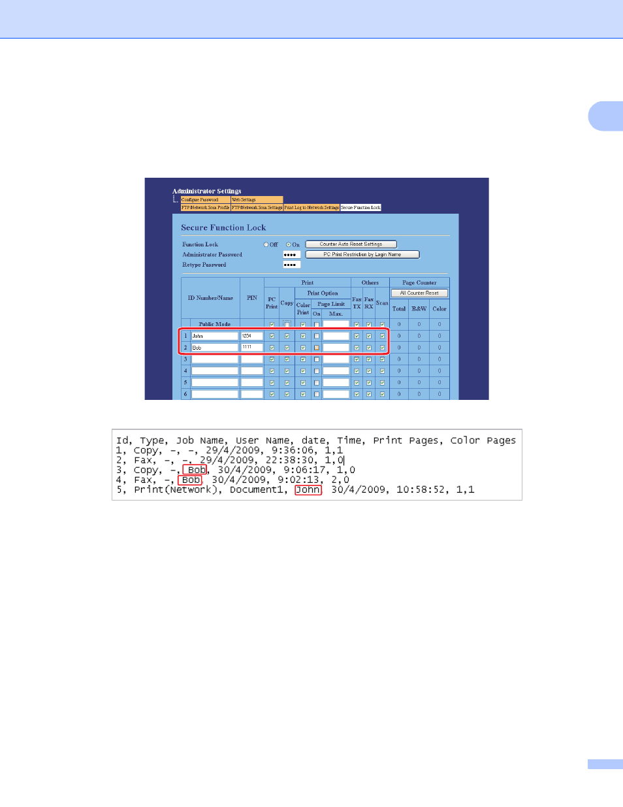623x807 pixels.
Task: Select the Secure Function Lock tab
Action: coord(360,208)
